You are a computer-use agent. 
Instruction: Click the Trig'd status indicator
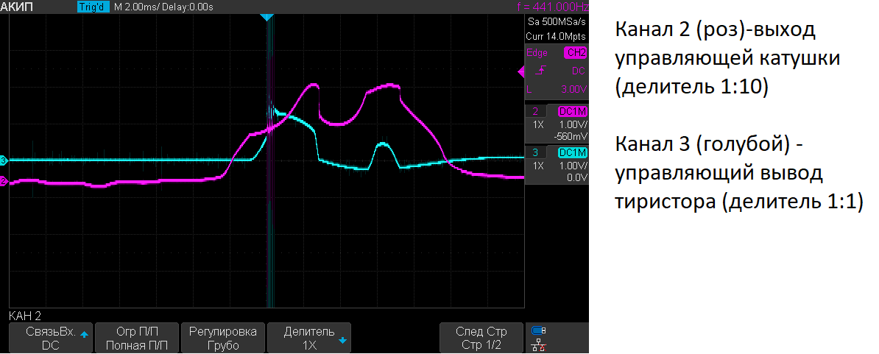point(93,7)
